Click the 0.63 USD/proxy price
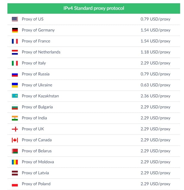 156,85
